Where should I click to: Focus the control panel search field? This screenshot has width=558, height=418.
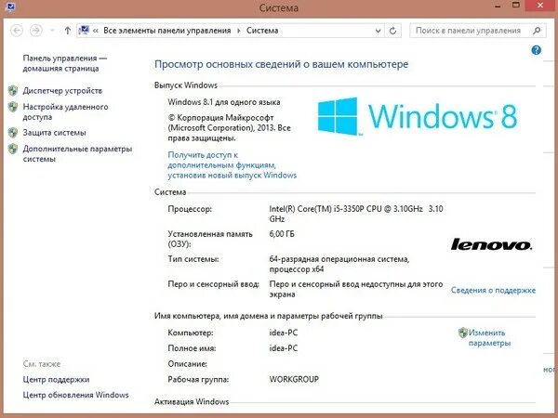pos(477,31)
